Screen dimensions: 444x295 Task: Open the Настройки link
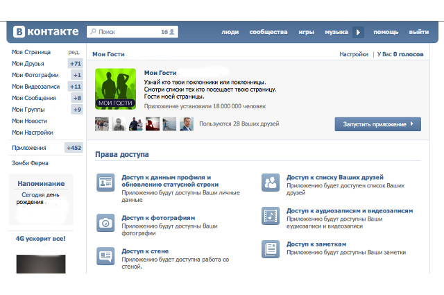tap(353, 53)
